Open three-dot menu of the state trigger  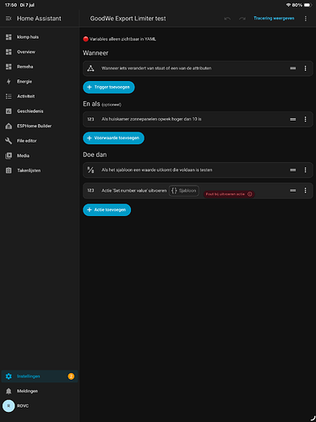[305, 68]
